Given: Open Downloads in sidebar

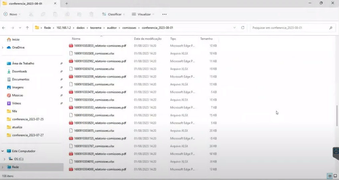Looking at the screenshot, I should pos(20,71).
